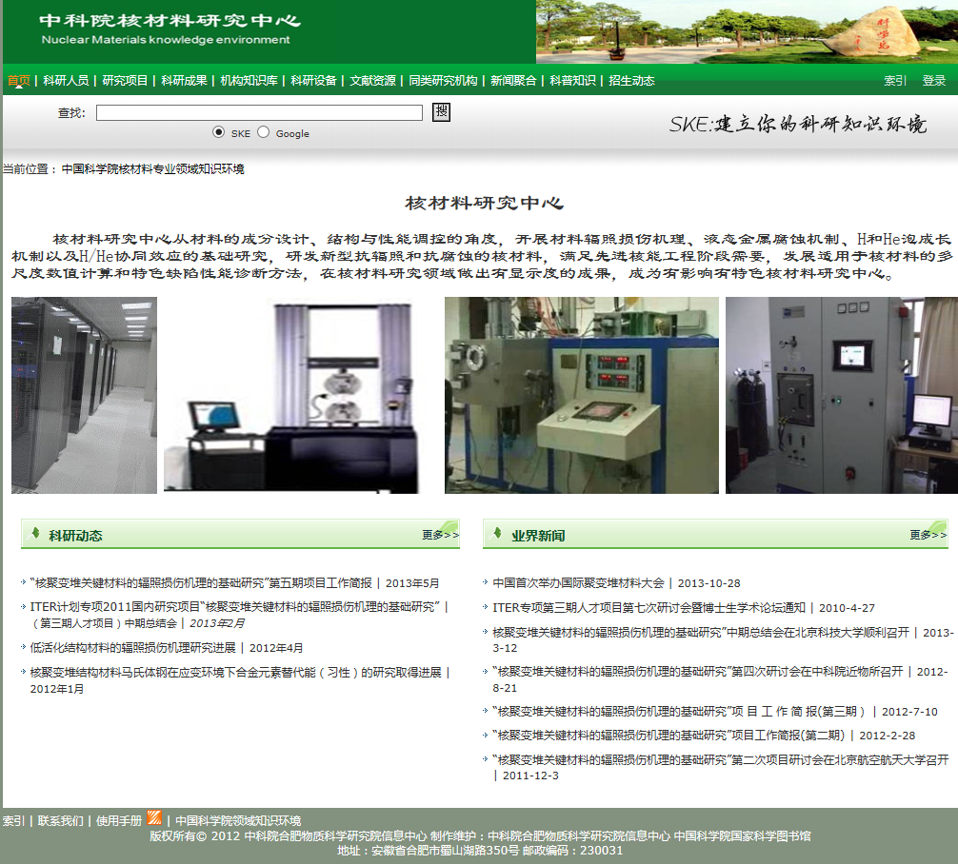The width and height of the screenshot is (958, 864).
Task: Expand more 科研动态 items via 更多>>
Action: (x=440, y=535)
